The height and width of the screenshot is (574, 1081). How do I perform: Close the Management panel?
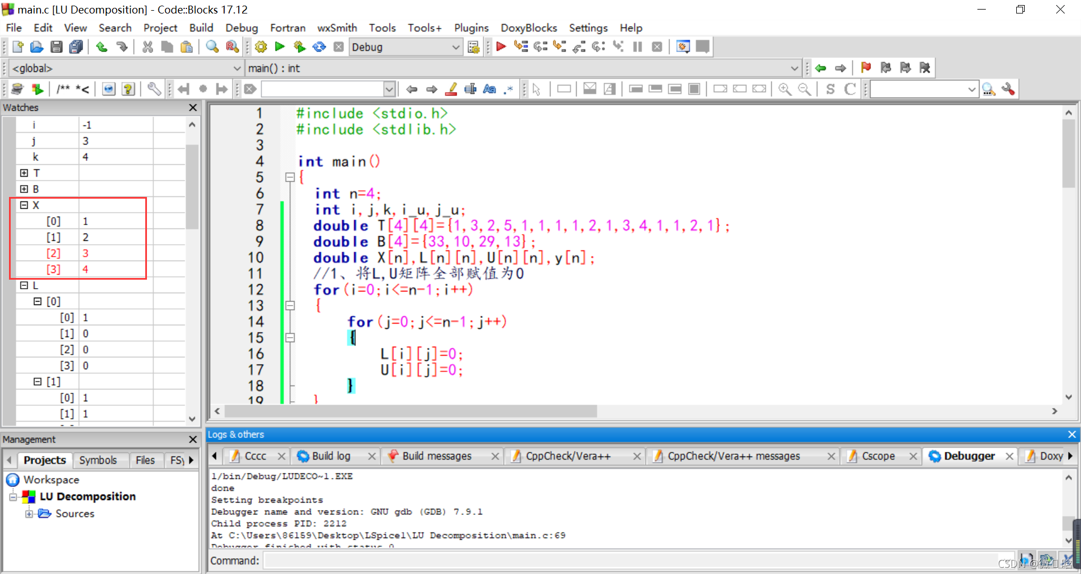click(193, 440)
